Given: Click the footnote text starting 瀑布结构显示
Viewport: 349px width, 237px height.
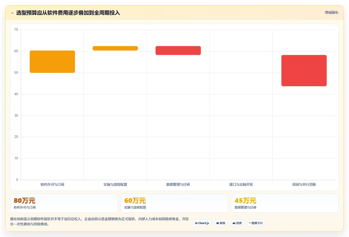Looking at the screenshot, I should tap(99, 221).
